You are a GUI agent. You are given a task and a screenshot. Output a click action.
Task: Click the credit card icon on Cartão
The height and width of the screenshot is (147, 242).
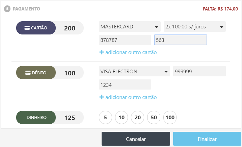pos(27,28)
